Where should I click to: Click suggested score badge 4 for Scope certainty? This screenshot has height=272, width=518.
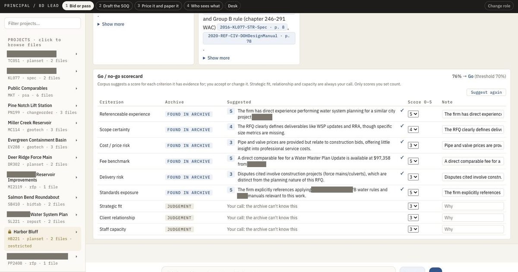click(231, 127)
